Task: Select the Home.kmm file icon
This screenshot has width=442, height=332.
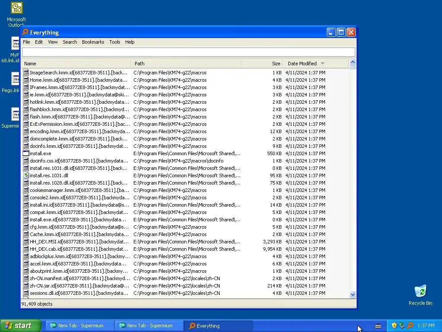Action: [x=26, y=80]
